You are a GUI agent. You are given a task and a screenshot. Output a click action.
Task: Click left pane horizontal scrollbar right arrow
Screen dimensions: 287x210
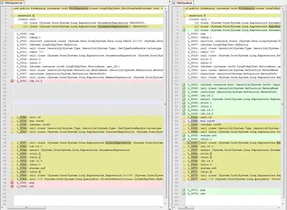(161, 207)
